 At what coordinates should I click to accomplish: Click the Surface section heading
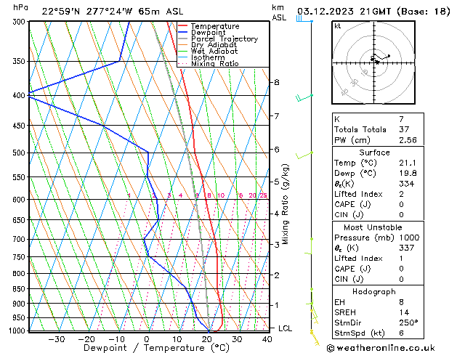pyautogui.click(x=374, y=153)
